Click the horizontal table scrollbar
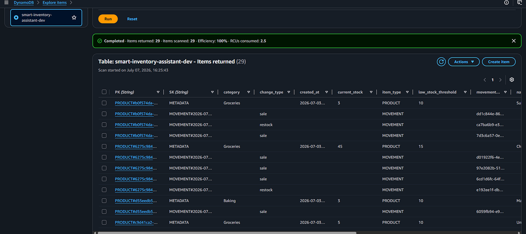The image size is (526, 234). pyautogui.click(x=227, y=232)
